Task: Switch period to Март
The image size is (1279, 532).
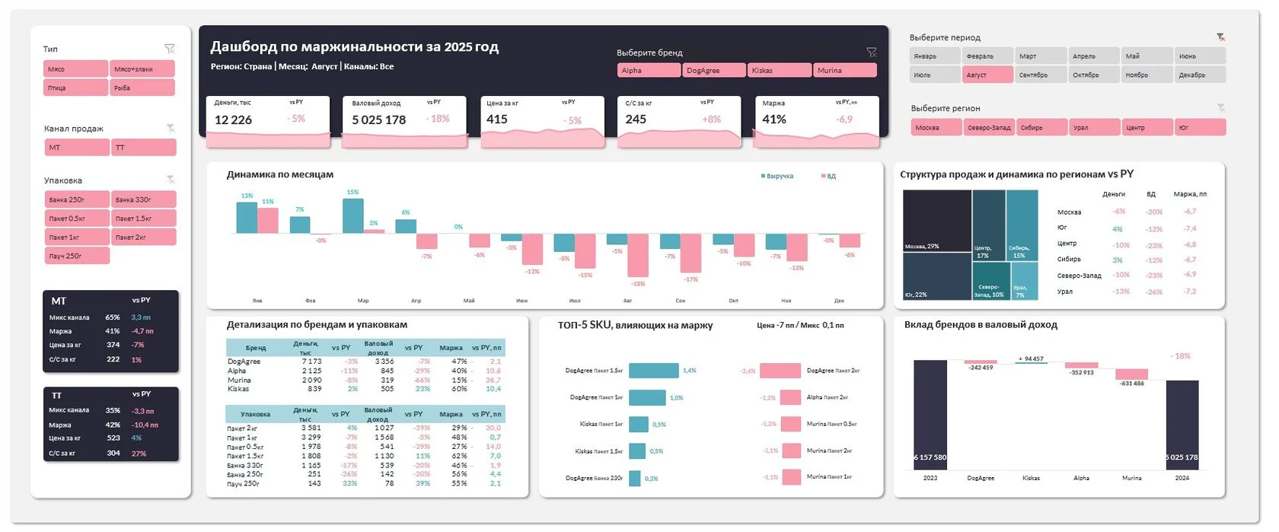Action: 1041,56
